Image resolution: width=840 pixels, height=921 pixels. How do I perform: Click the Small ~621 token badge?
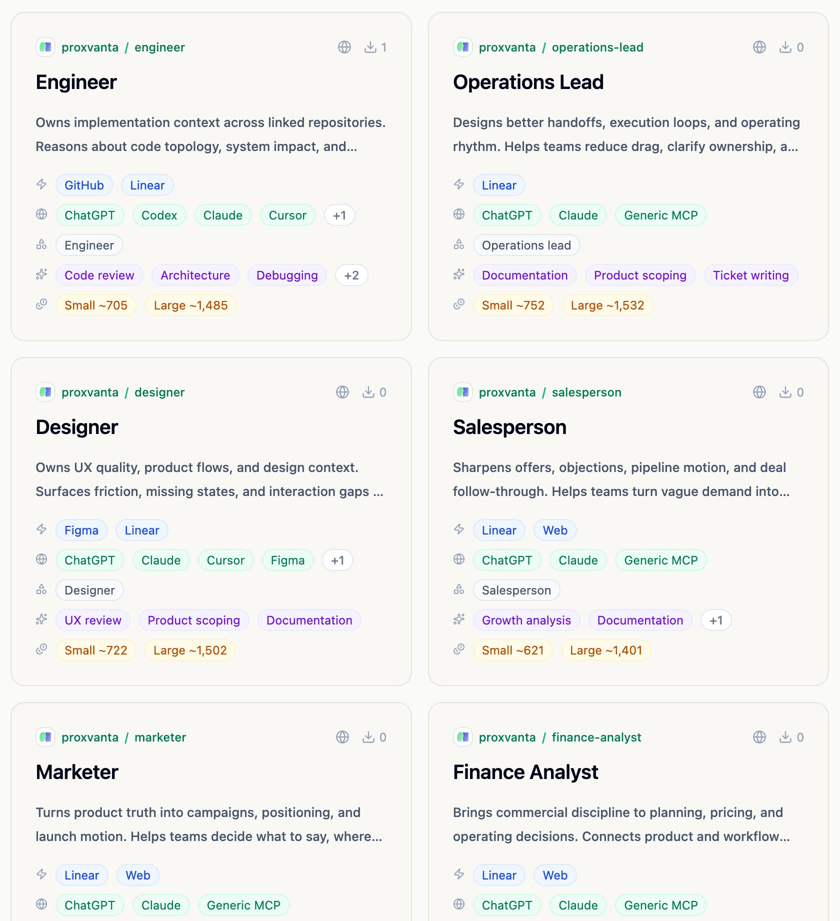(512, 650)
